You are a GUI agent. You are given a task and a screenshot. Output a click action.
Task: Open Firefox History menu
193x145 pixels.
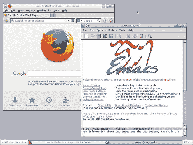tap(30, 11)
